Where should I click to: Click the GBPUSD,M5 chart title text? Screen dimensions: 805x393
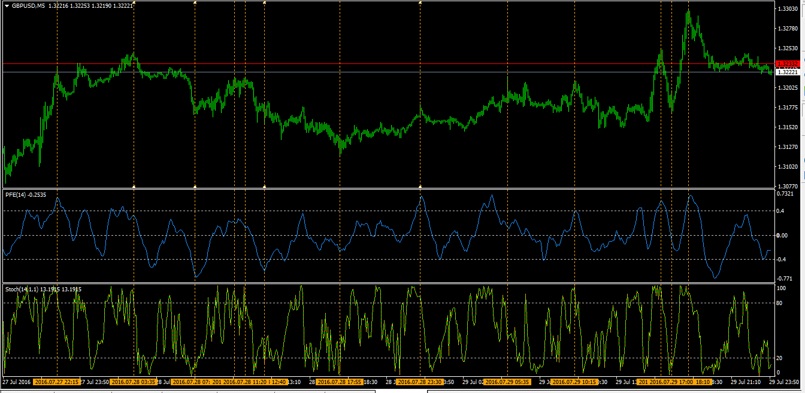[x=28, y=5]
